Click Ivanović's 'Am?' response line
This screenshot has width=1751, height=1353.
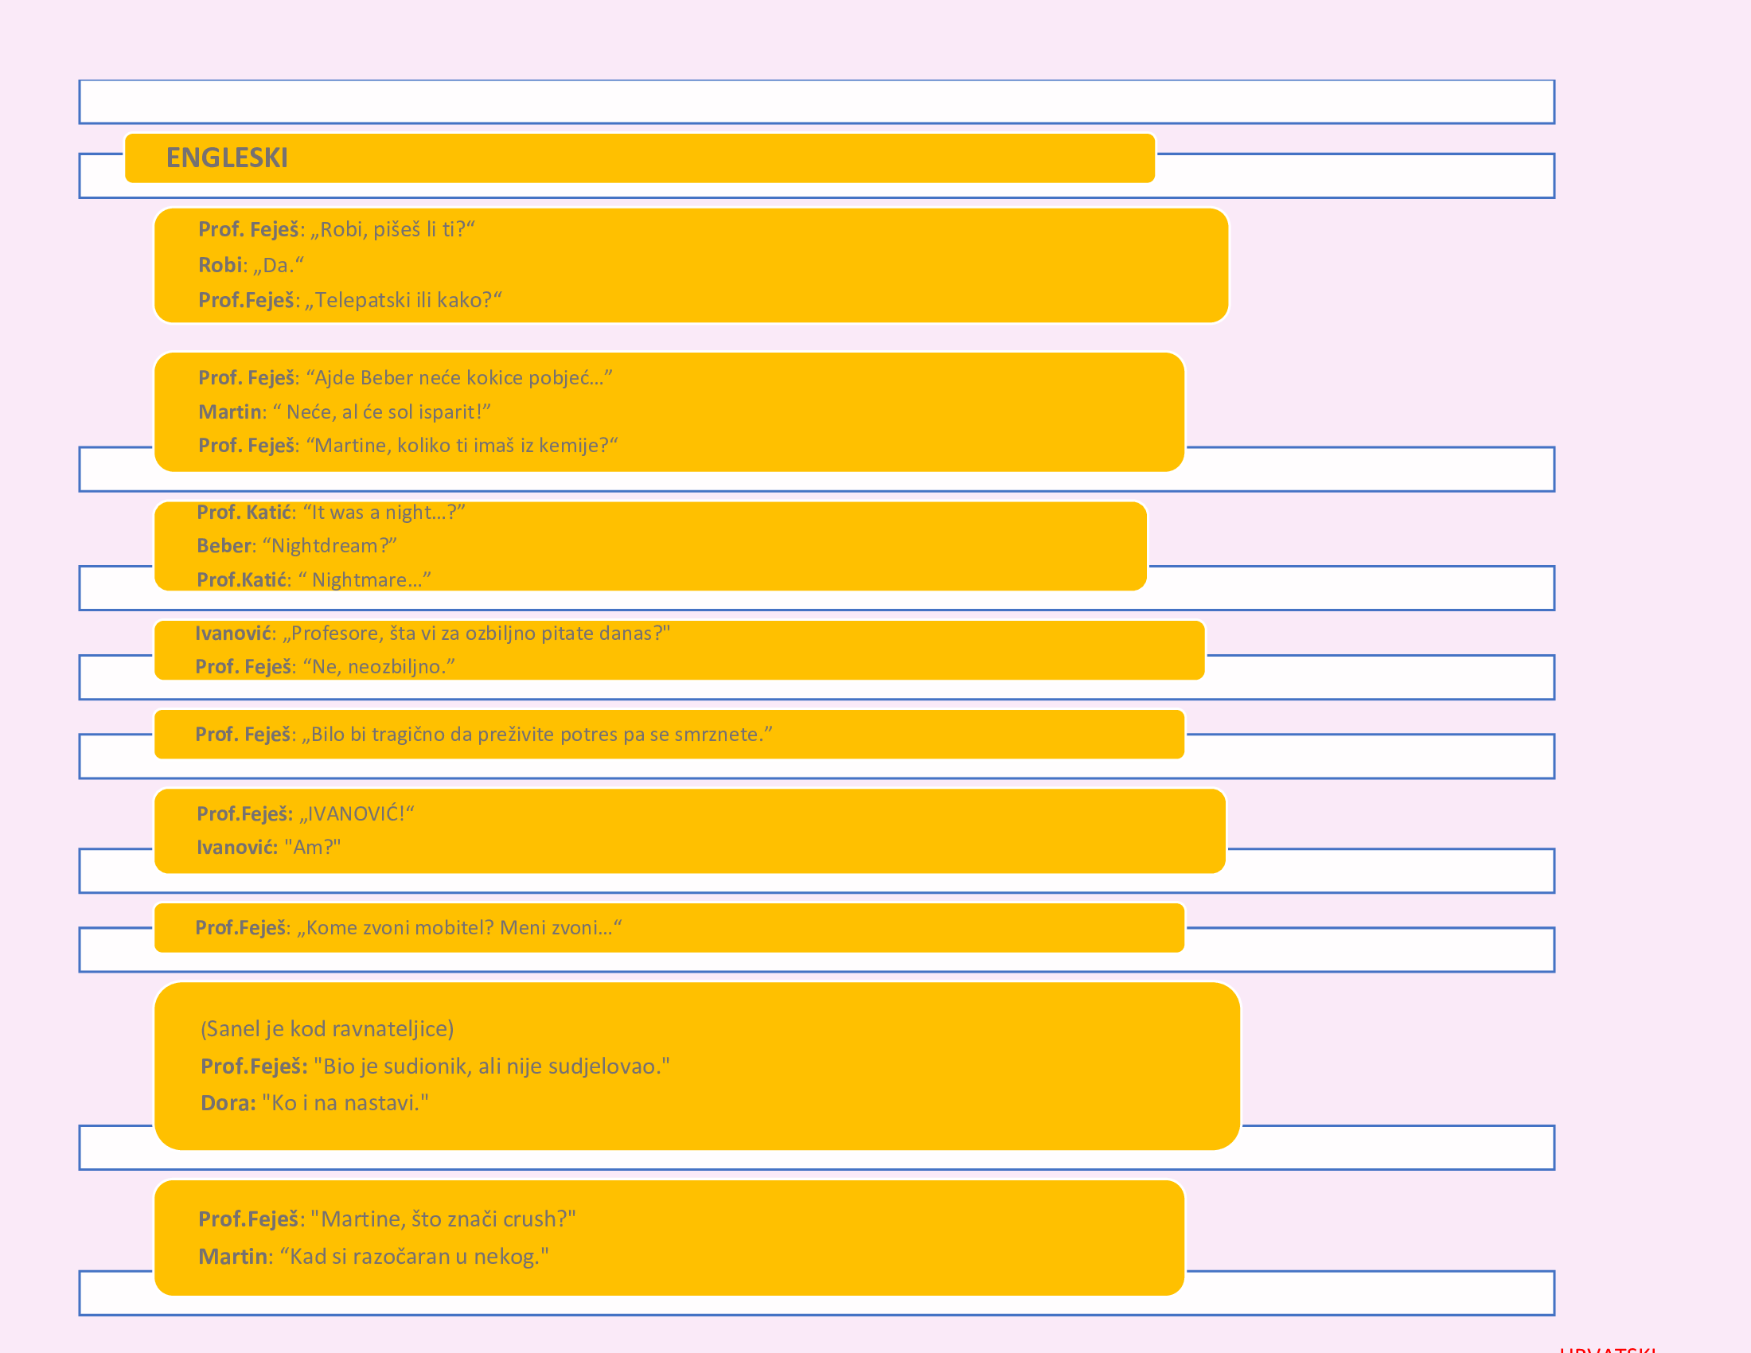[x=268, y=848]
